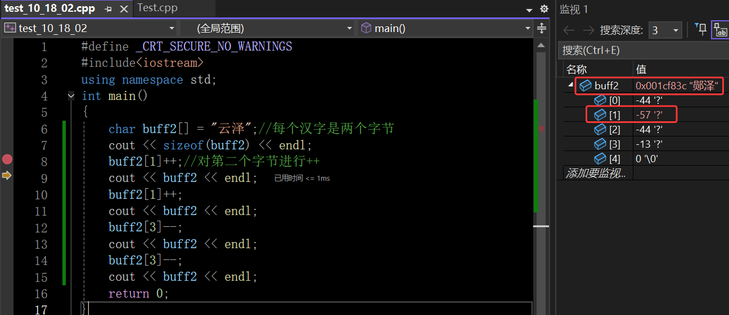Click the current statement arrow on line 9
This screenshot has height=315, width=729.
(7, 176)
